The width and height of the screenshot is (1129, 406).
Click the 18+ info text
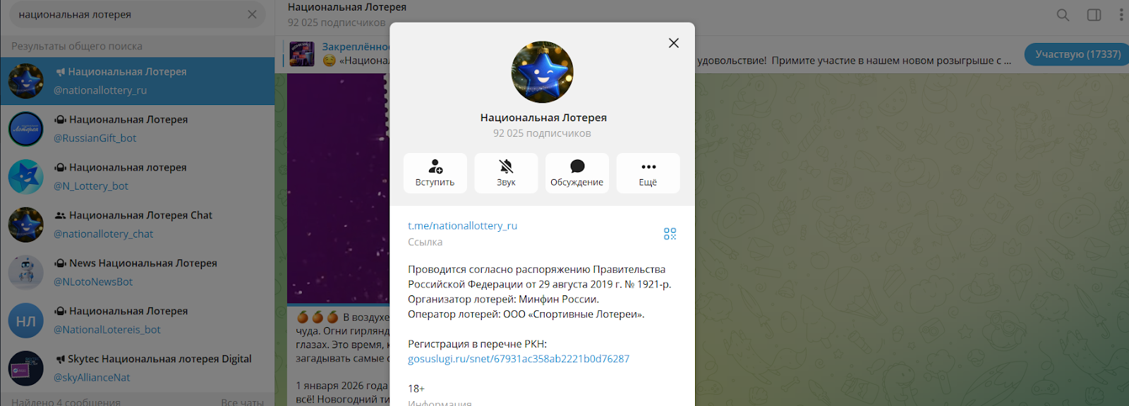pos(416,388)
